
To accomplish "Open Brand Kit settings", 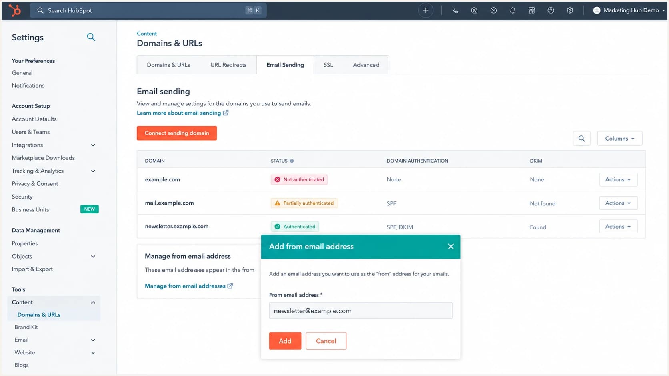I will point(26,327).
